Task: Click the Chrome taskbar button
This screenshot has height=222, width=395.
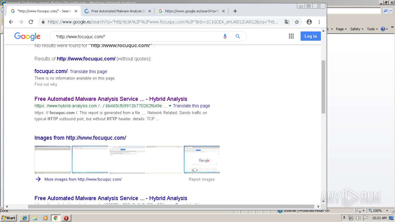Action: (56, 218)
